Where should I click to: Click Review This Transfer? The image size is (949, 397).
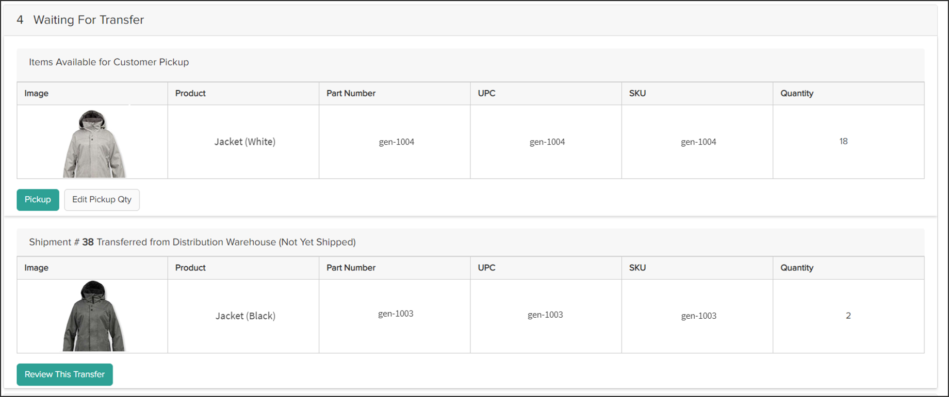64,375
